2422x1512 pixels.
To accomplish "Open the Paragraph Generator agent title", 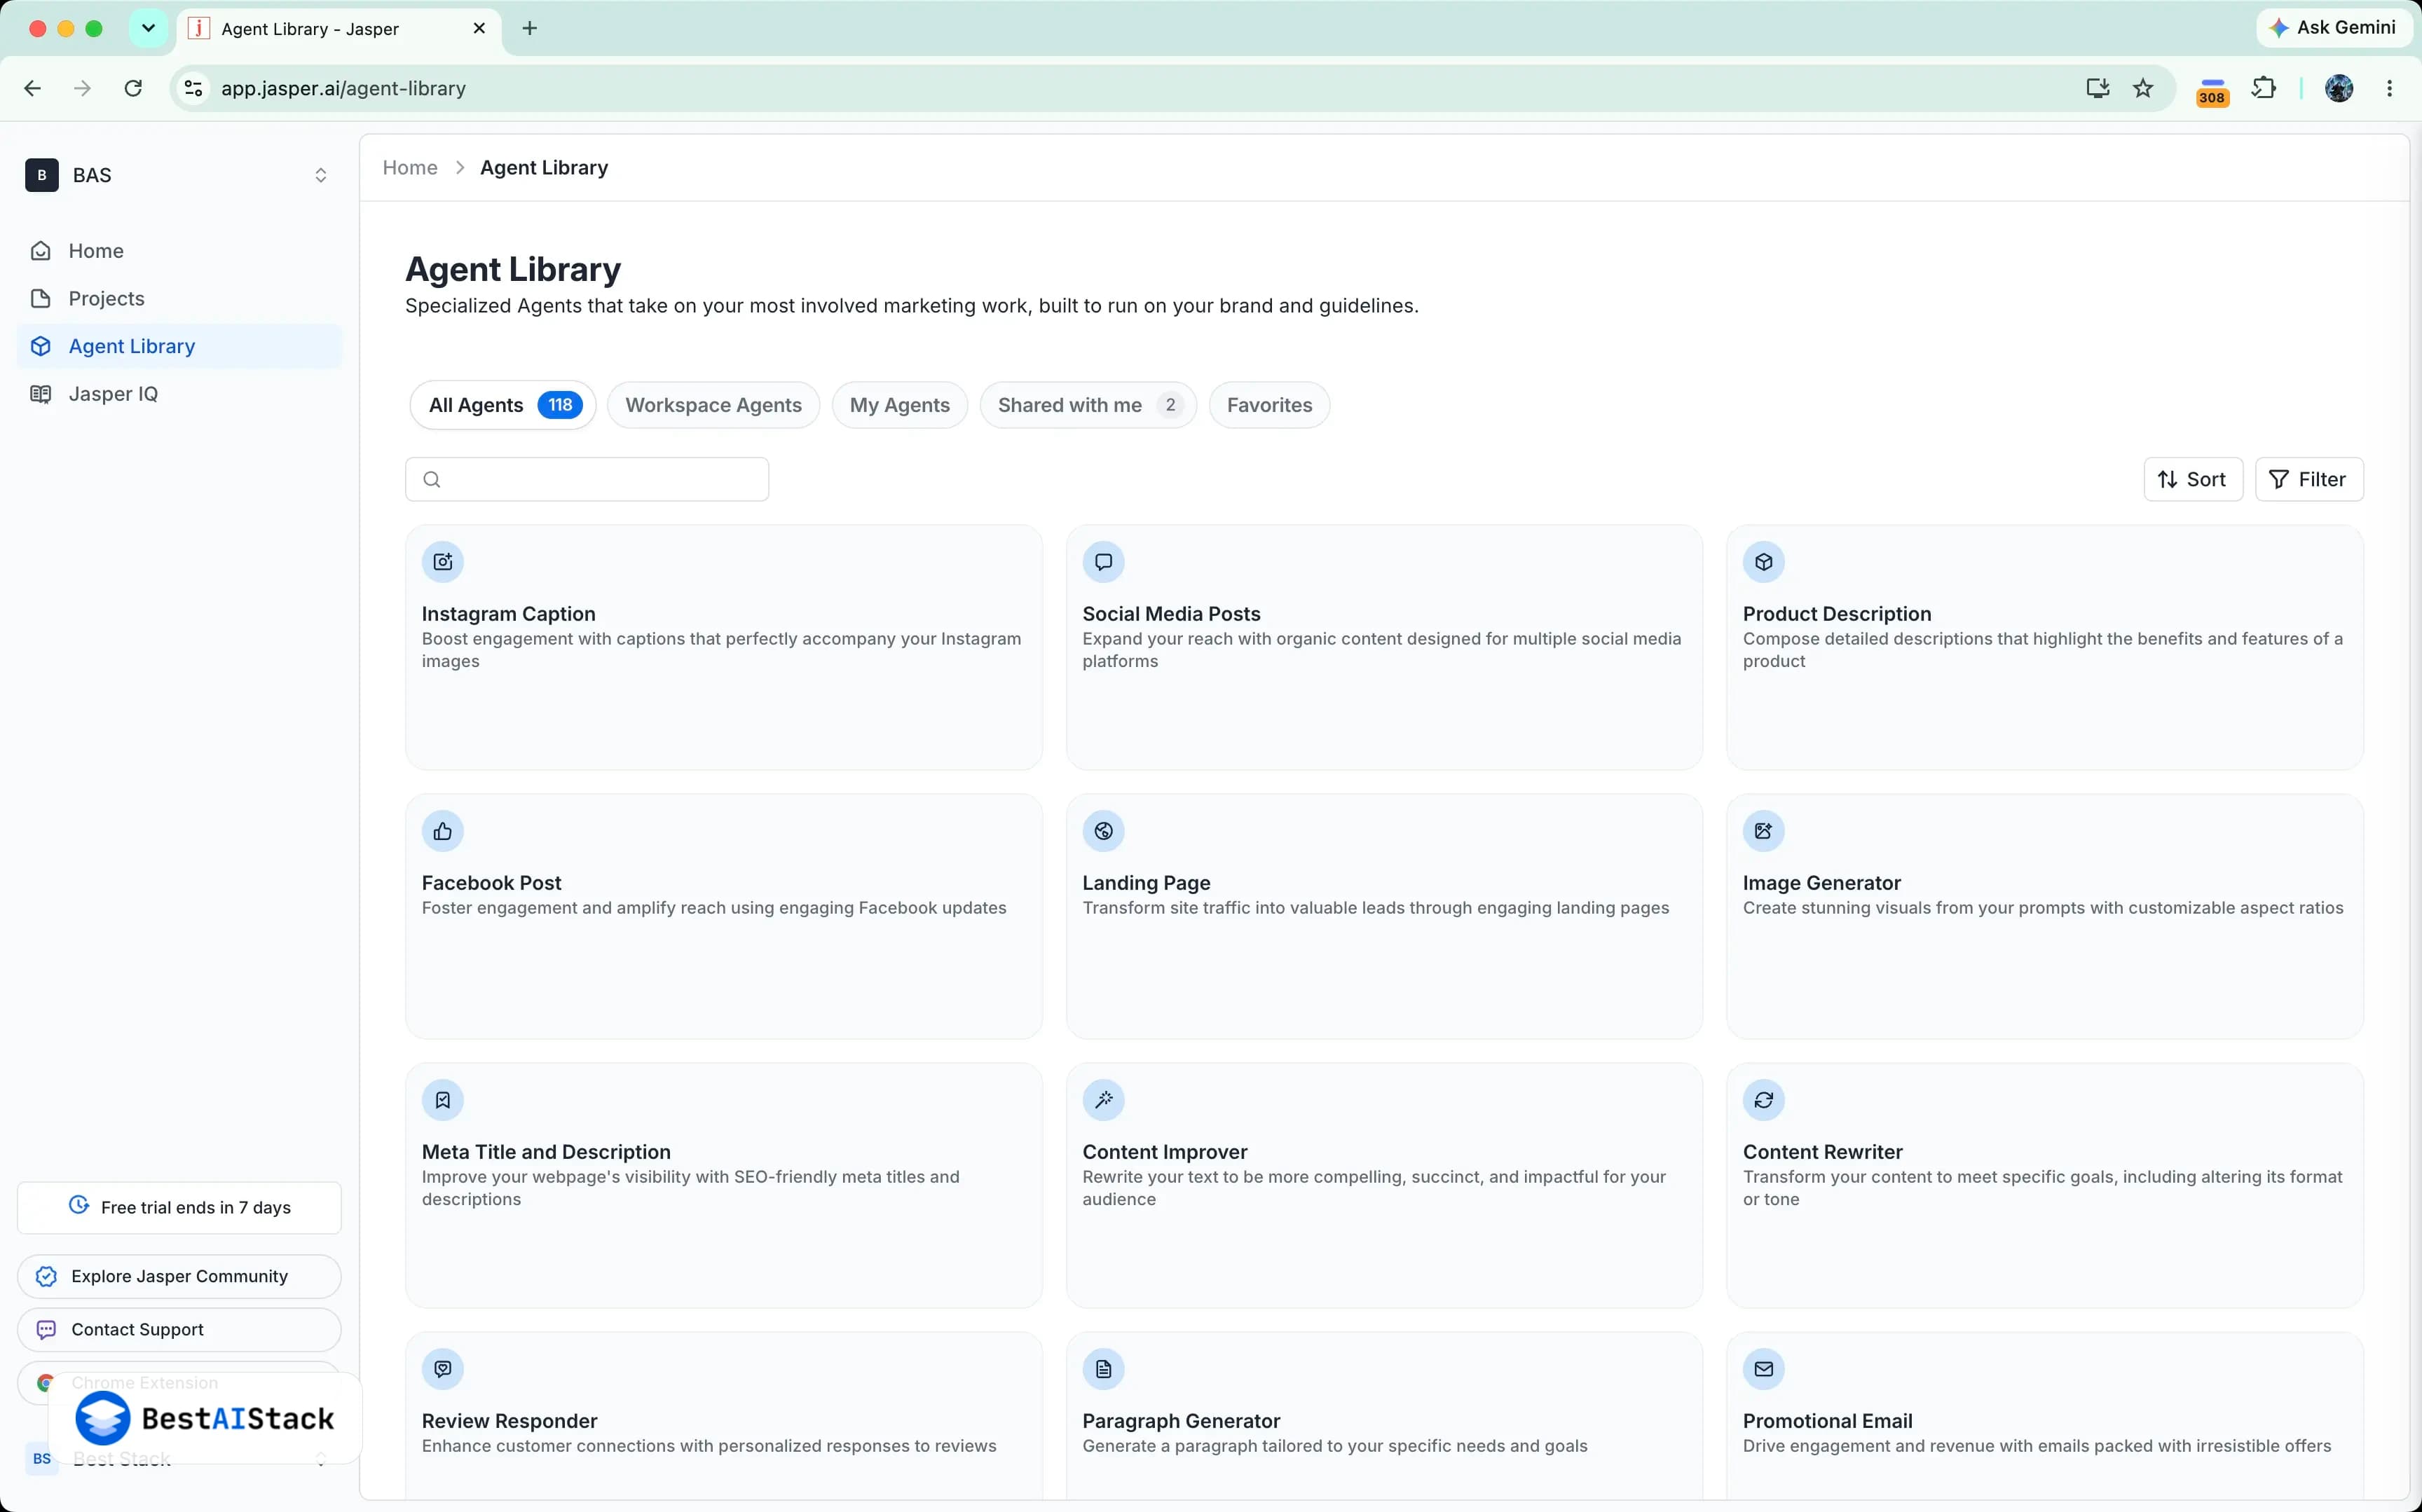I will pos(1181,1421).
